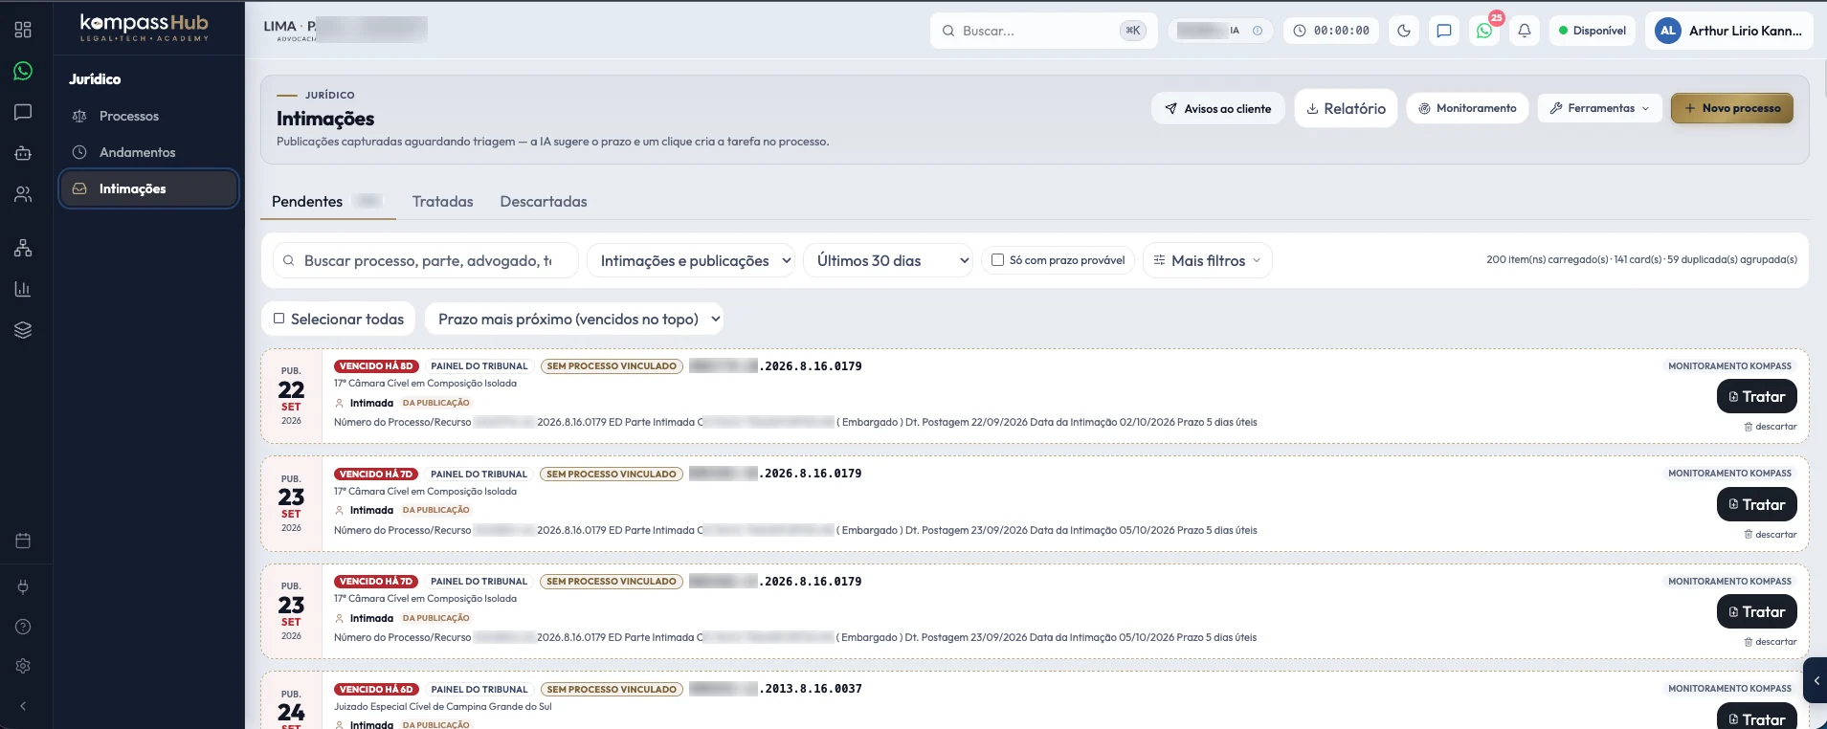Click 'Avisos ao cliente' button
The image size is (1827, 729).
(x=1218, y=108)
